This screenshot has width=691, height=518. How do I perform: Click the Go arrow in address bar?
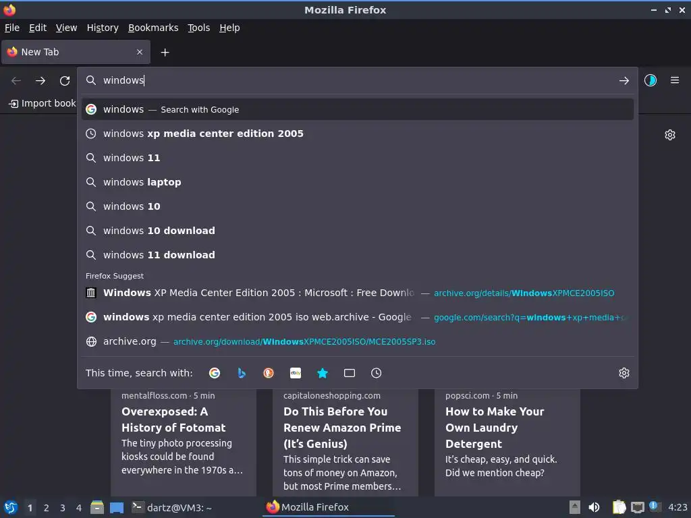coord(624,81)
